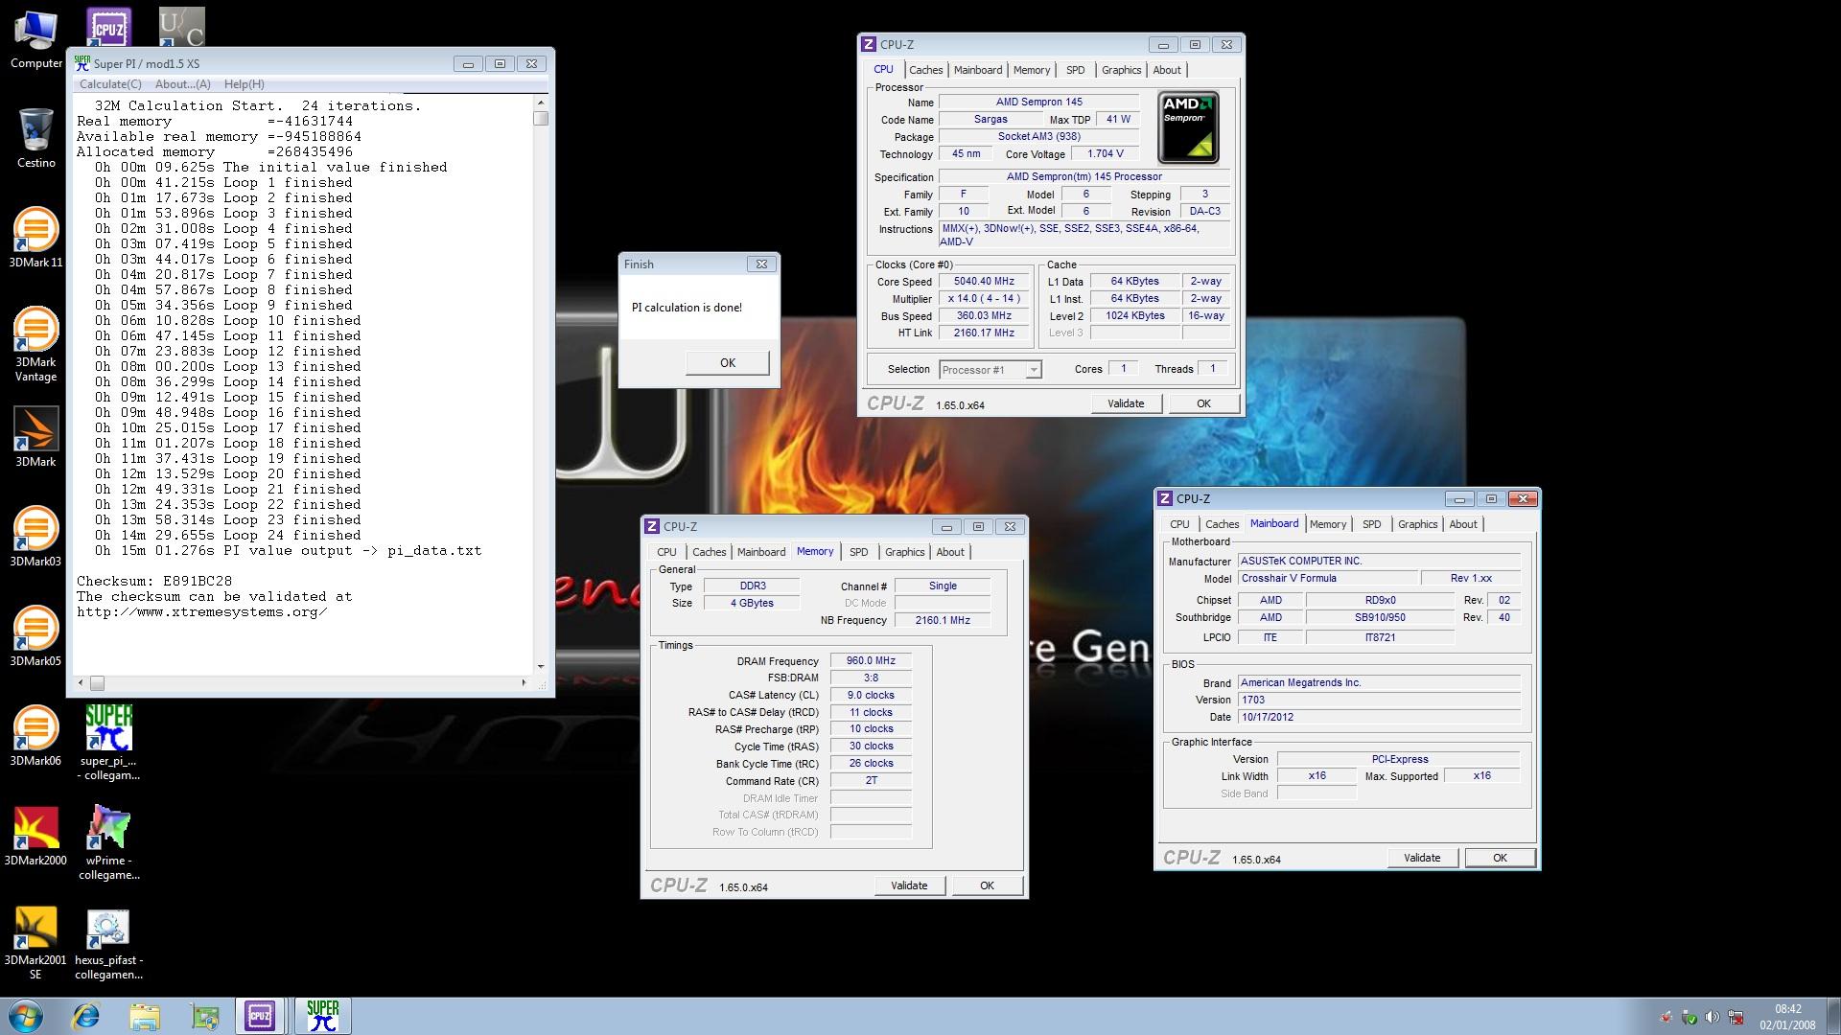
Task: Open the super_pi collegamento shortcut
Action: point(108,743)
